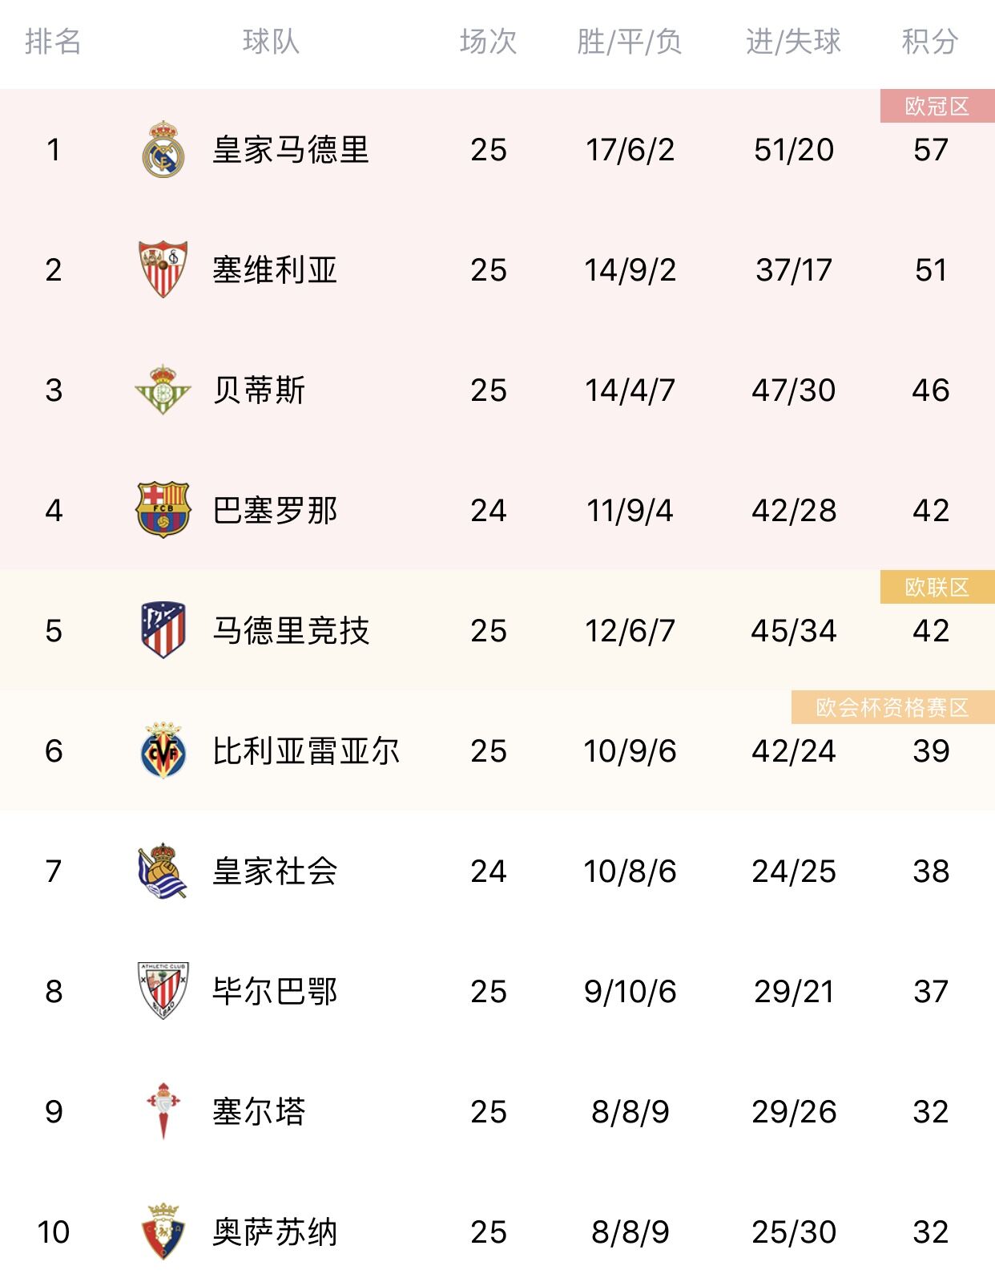The width and height of the screenshot is (995, 1278).
Task: Open team 比利亚雷亚尔
Action: coord(306,751)
